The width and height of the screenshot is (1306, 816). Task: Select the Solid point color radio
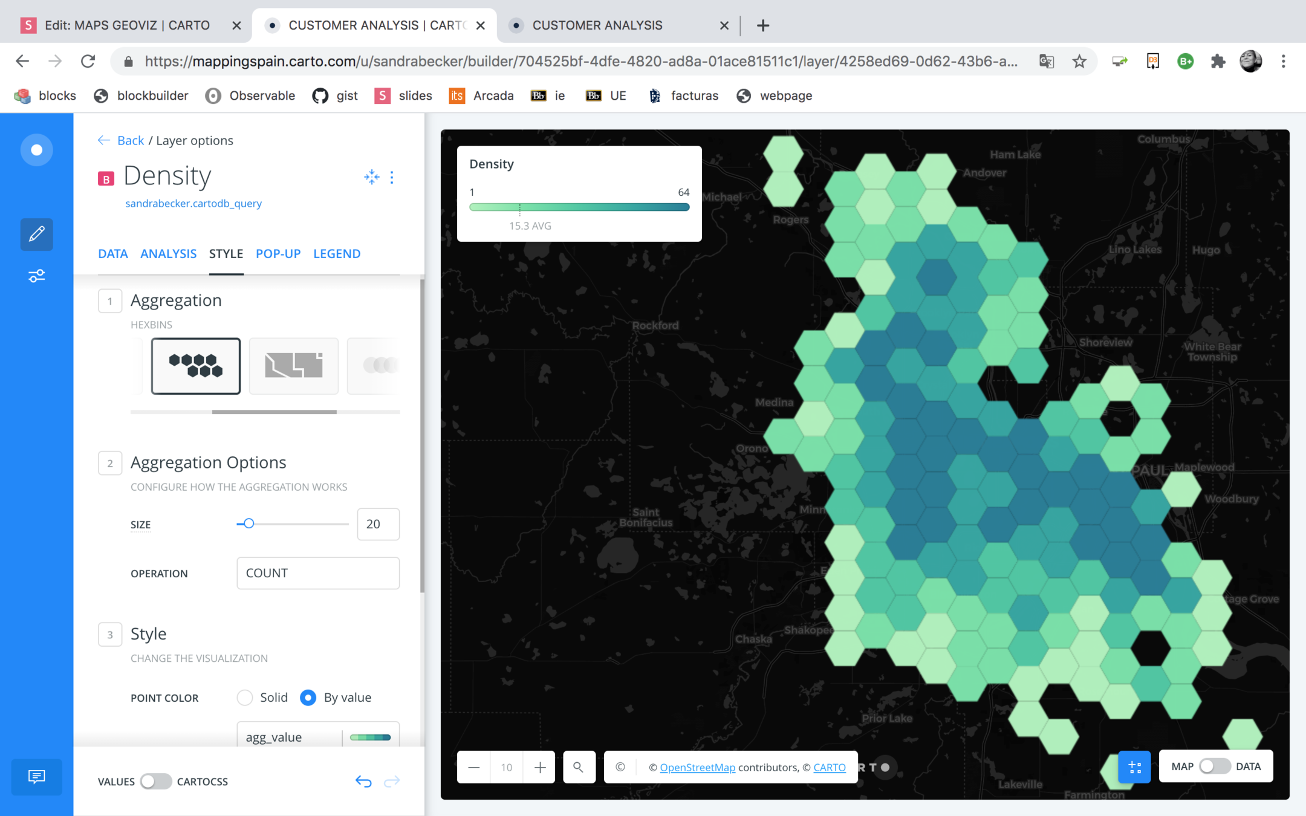[x=245, y=698]
